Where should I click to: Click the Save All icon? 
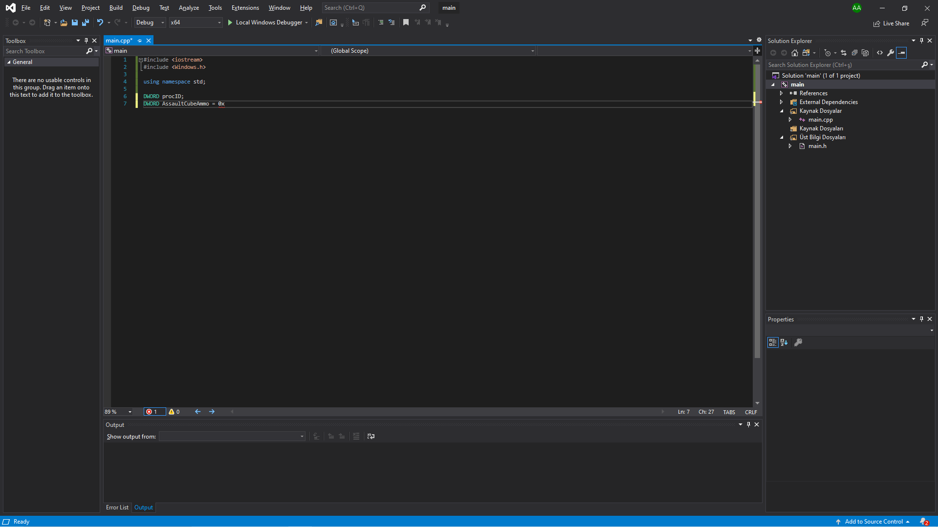(86, 22)
